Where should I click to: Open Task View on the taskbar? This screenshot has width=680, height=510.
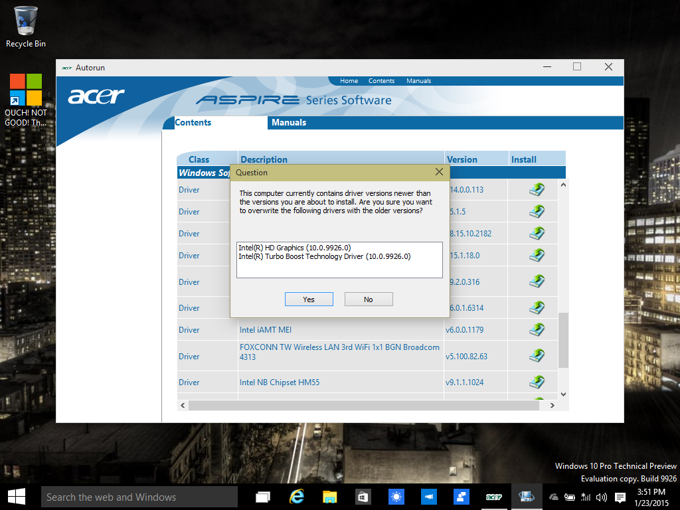coord(263,497)
